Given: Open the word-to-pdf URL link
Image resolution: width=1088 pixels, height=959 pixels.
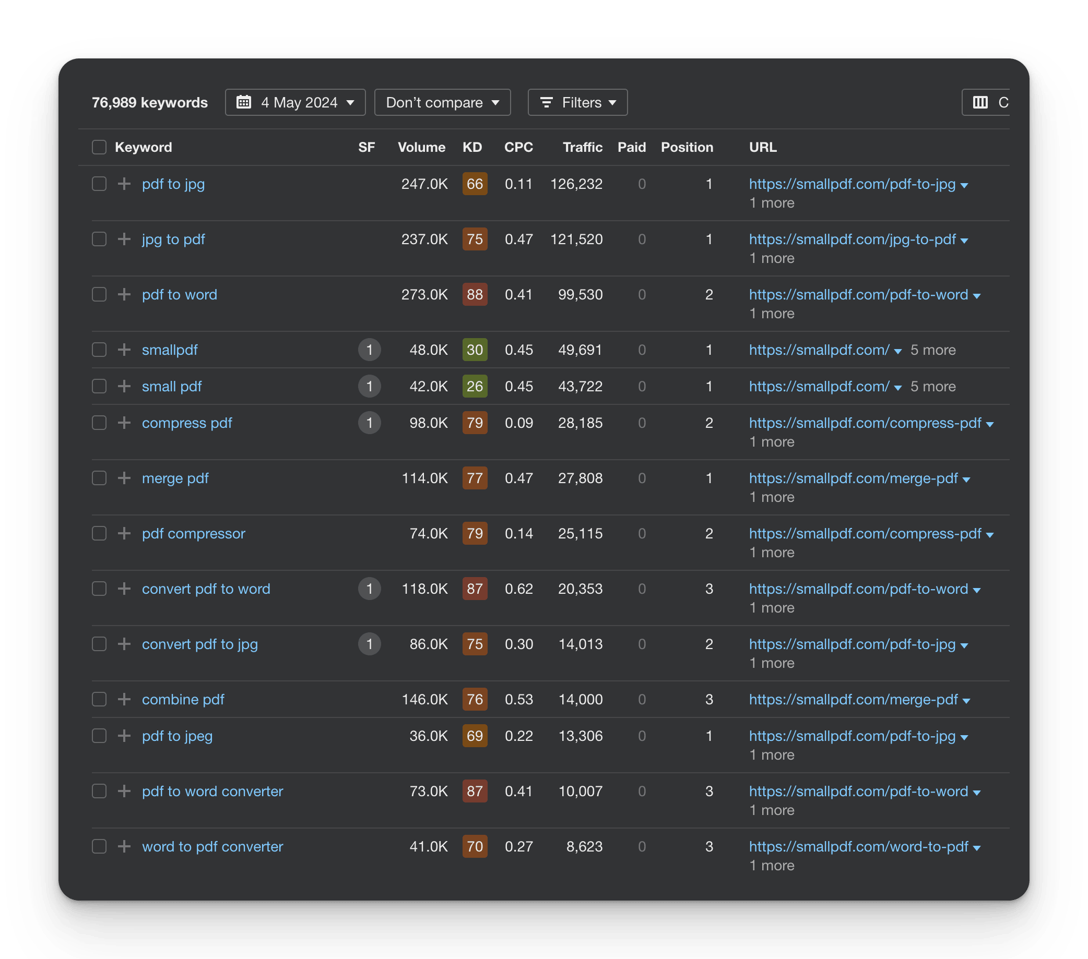Looking at the screenshot, I should click(x=859, y=847).
